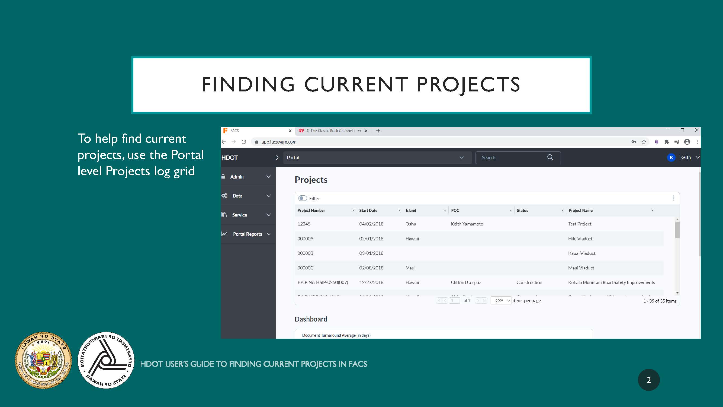Sort by the Island column header
Image resolution: width=723 pixels, height=407 pixels.
(x=411, y=210)
